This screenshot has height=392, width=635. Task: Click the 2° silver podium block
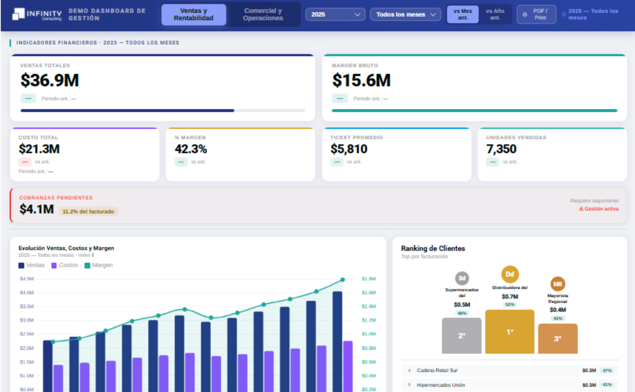(462, 336)
